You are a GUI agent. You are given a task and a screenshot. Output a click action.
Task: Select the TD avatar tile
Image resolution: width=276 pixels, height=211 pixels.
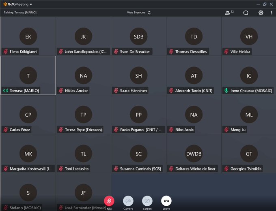(194, 36)
